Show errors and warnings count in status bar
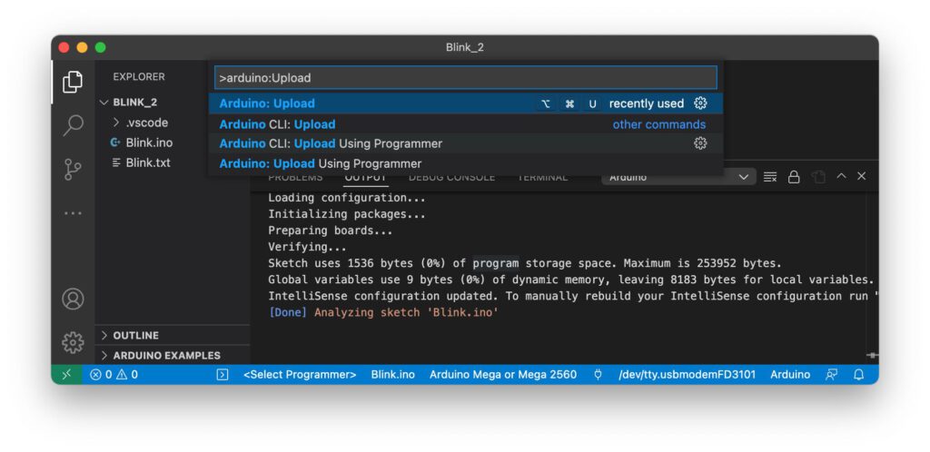 point(114,374)
